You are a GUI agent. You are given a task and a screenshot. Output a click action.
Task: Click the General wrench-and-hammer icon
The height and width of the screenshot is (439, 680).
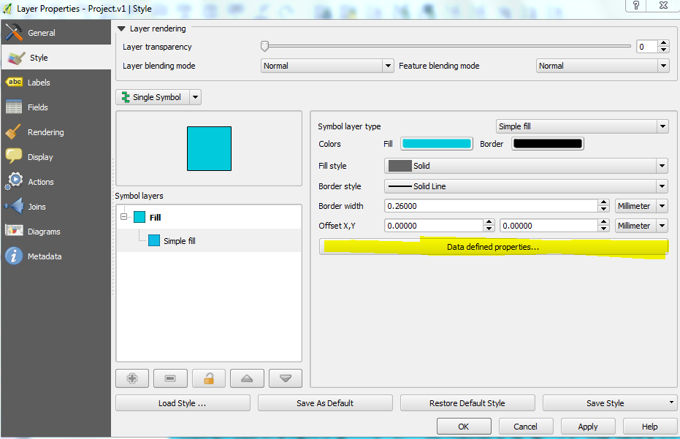point(14,32)
